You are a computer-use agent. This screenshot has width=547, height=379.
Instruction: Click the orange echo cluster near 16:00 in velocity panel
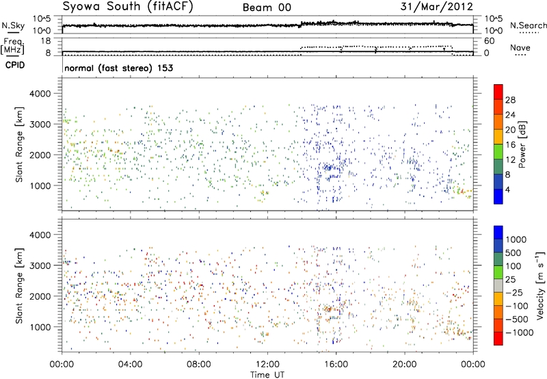(329, 309)
